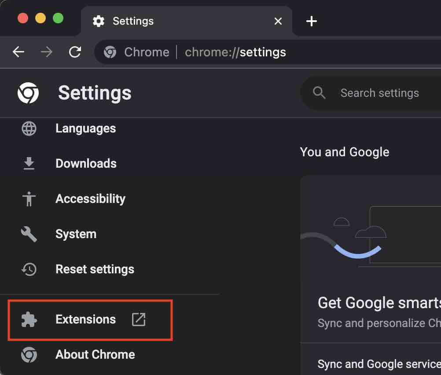Click the forward navigation arrow
Viewport: 441px width, 375px height.
click(x=46, y=52)
